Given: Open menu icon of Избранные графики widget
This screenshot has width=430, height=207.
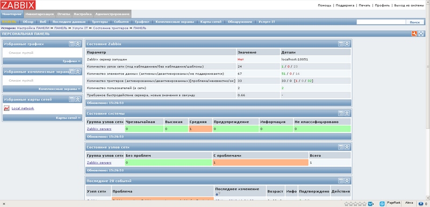Looking at the screenshot, I should pos(71,44).
